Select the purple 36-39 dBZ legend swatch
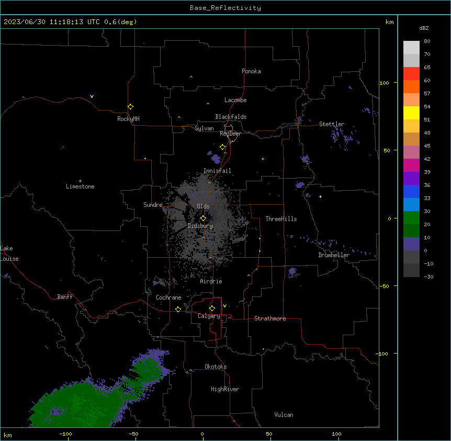The height and width of the screenshot is (441, 451). (411, 179)
